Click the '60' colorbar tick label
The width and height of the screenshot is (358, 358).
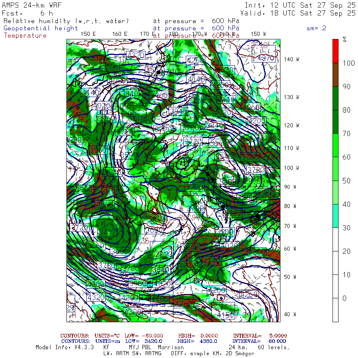(x=346, y=157)
